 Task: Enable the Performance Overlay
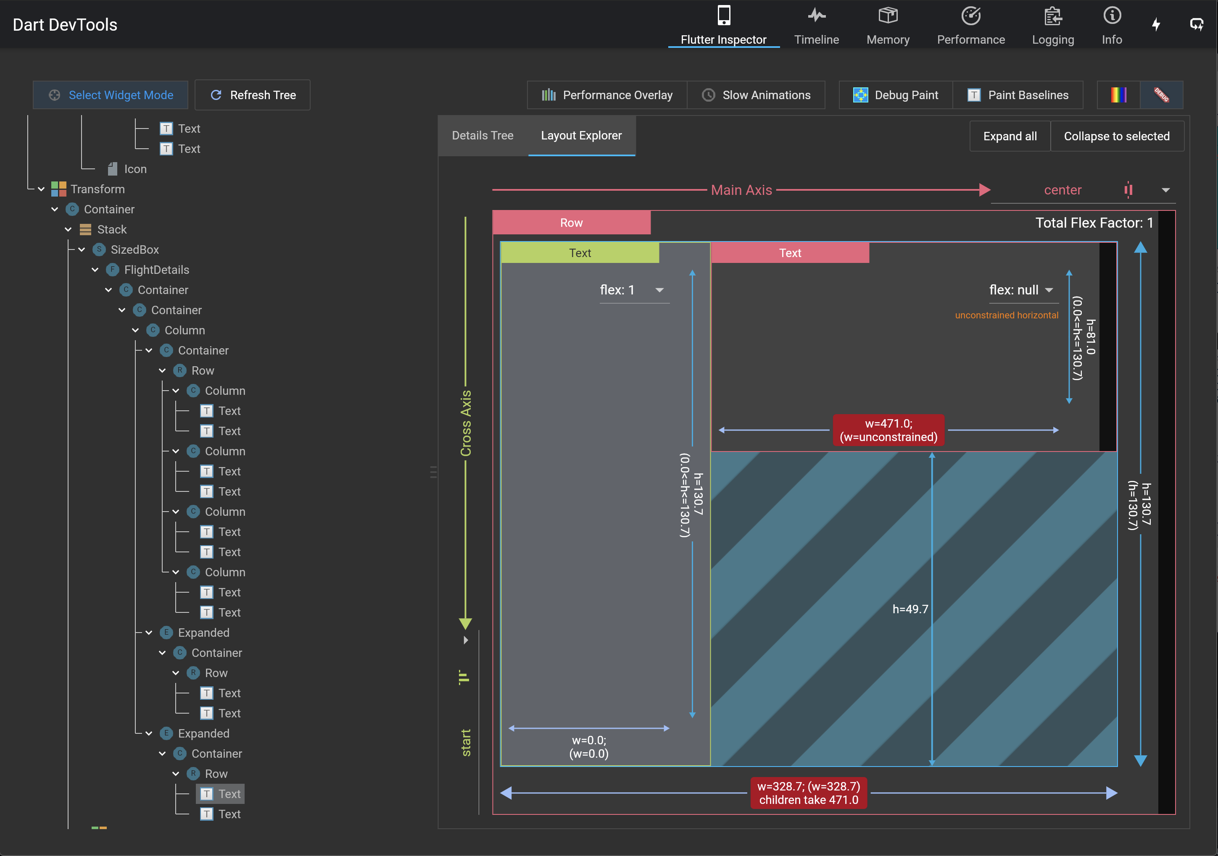(x=607, y=95)
